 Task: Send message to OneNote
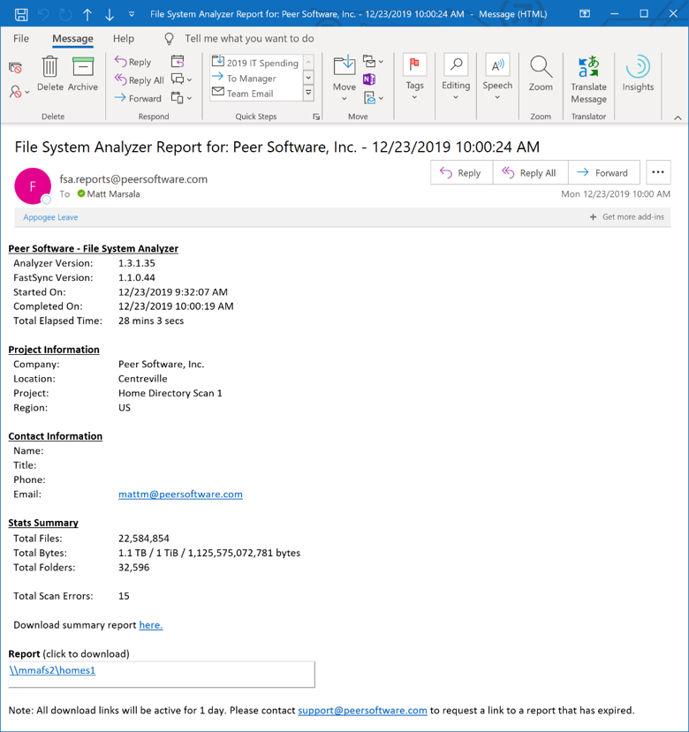click(369, 79)
